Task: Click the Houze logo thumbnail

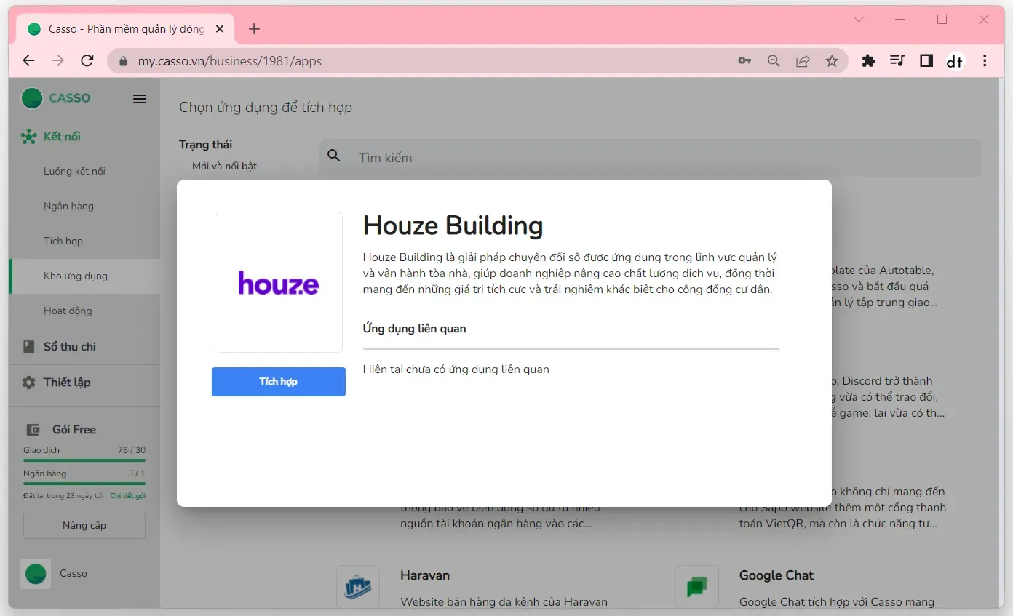Action: coord(279,282)
